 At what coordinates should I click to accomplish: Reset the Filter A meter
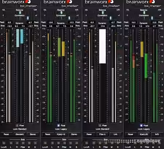click(89, 134)
